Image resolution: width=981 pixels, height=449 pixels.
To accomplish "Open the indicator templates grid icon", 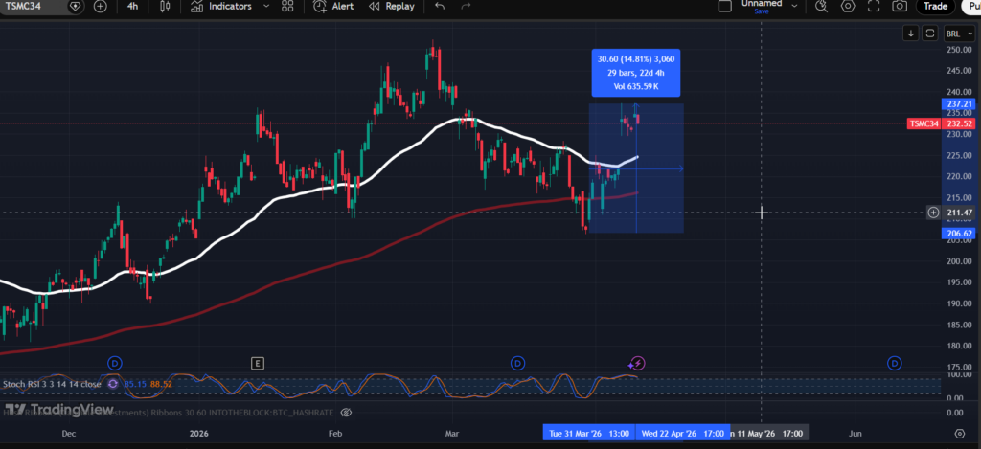I will point(285,6).
